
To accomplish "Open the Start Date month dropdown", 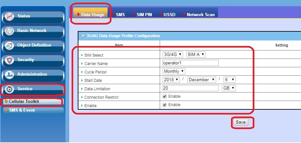I will click(x=202, y=80).
